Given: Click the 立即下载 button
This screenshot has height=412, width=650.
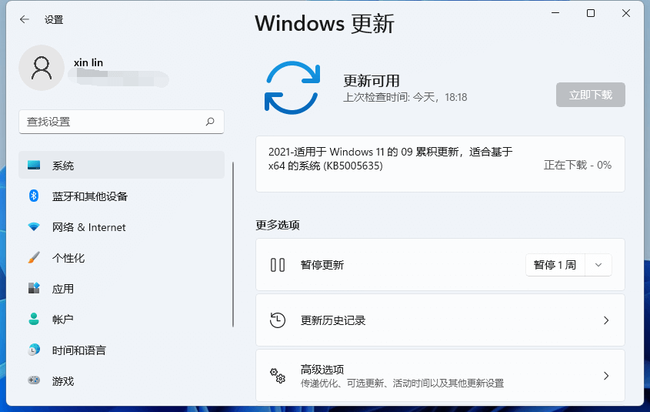Looking at the screenshot, I should pyautogui.click(x=590, y=95).
